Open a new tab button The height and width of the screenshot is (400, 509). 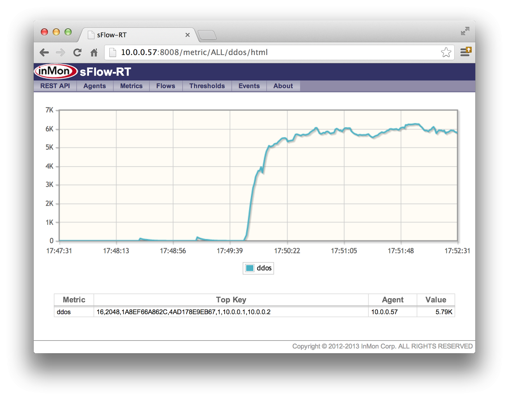[x=207, y=35]
